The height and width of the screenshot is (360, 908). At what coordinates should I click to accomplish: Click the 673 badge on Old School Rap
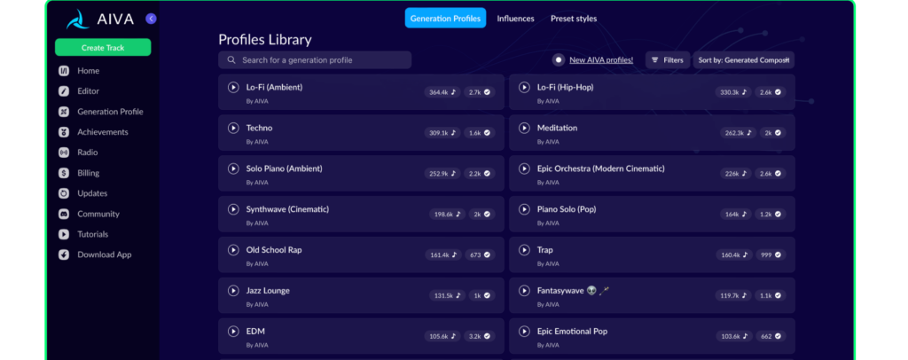480,254
